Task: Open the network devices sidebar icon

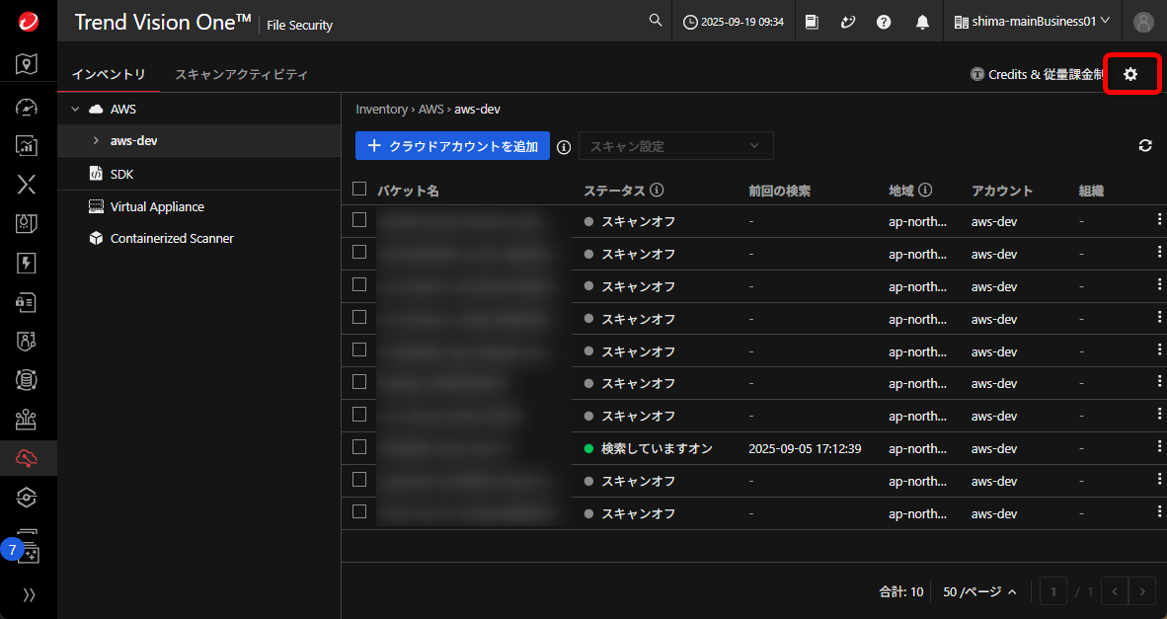Action: 26,420
